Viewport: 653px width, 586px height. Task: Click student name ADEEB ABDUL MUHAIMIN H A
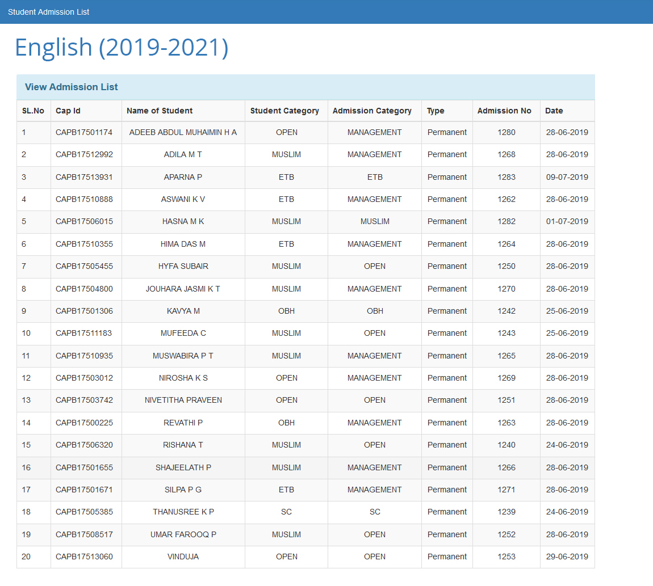[x=183, y=132]
